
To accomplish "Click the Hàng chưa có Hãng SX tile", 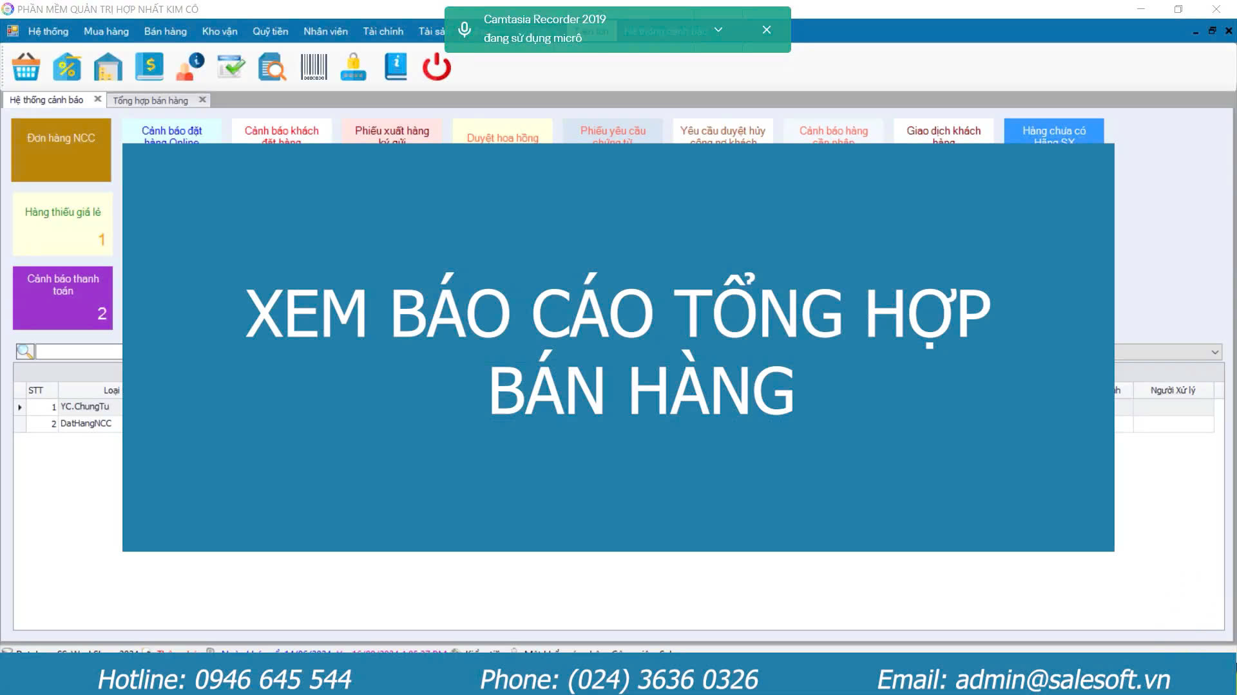I will tap(1054, 131).
